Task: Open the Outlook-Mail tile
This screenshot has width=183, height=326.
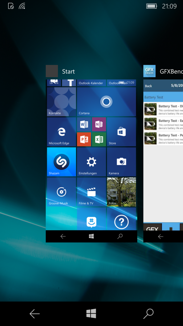Action: coord(121,83)
